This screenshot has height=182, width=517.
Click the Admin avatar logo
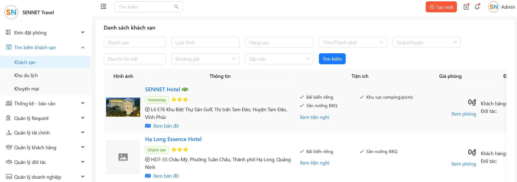coord(494,7)
